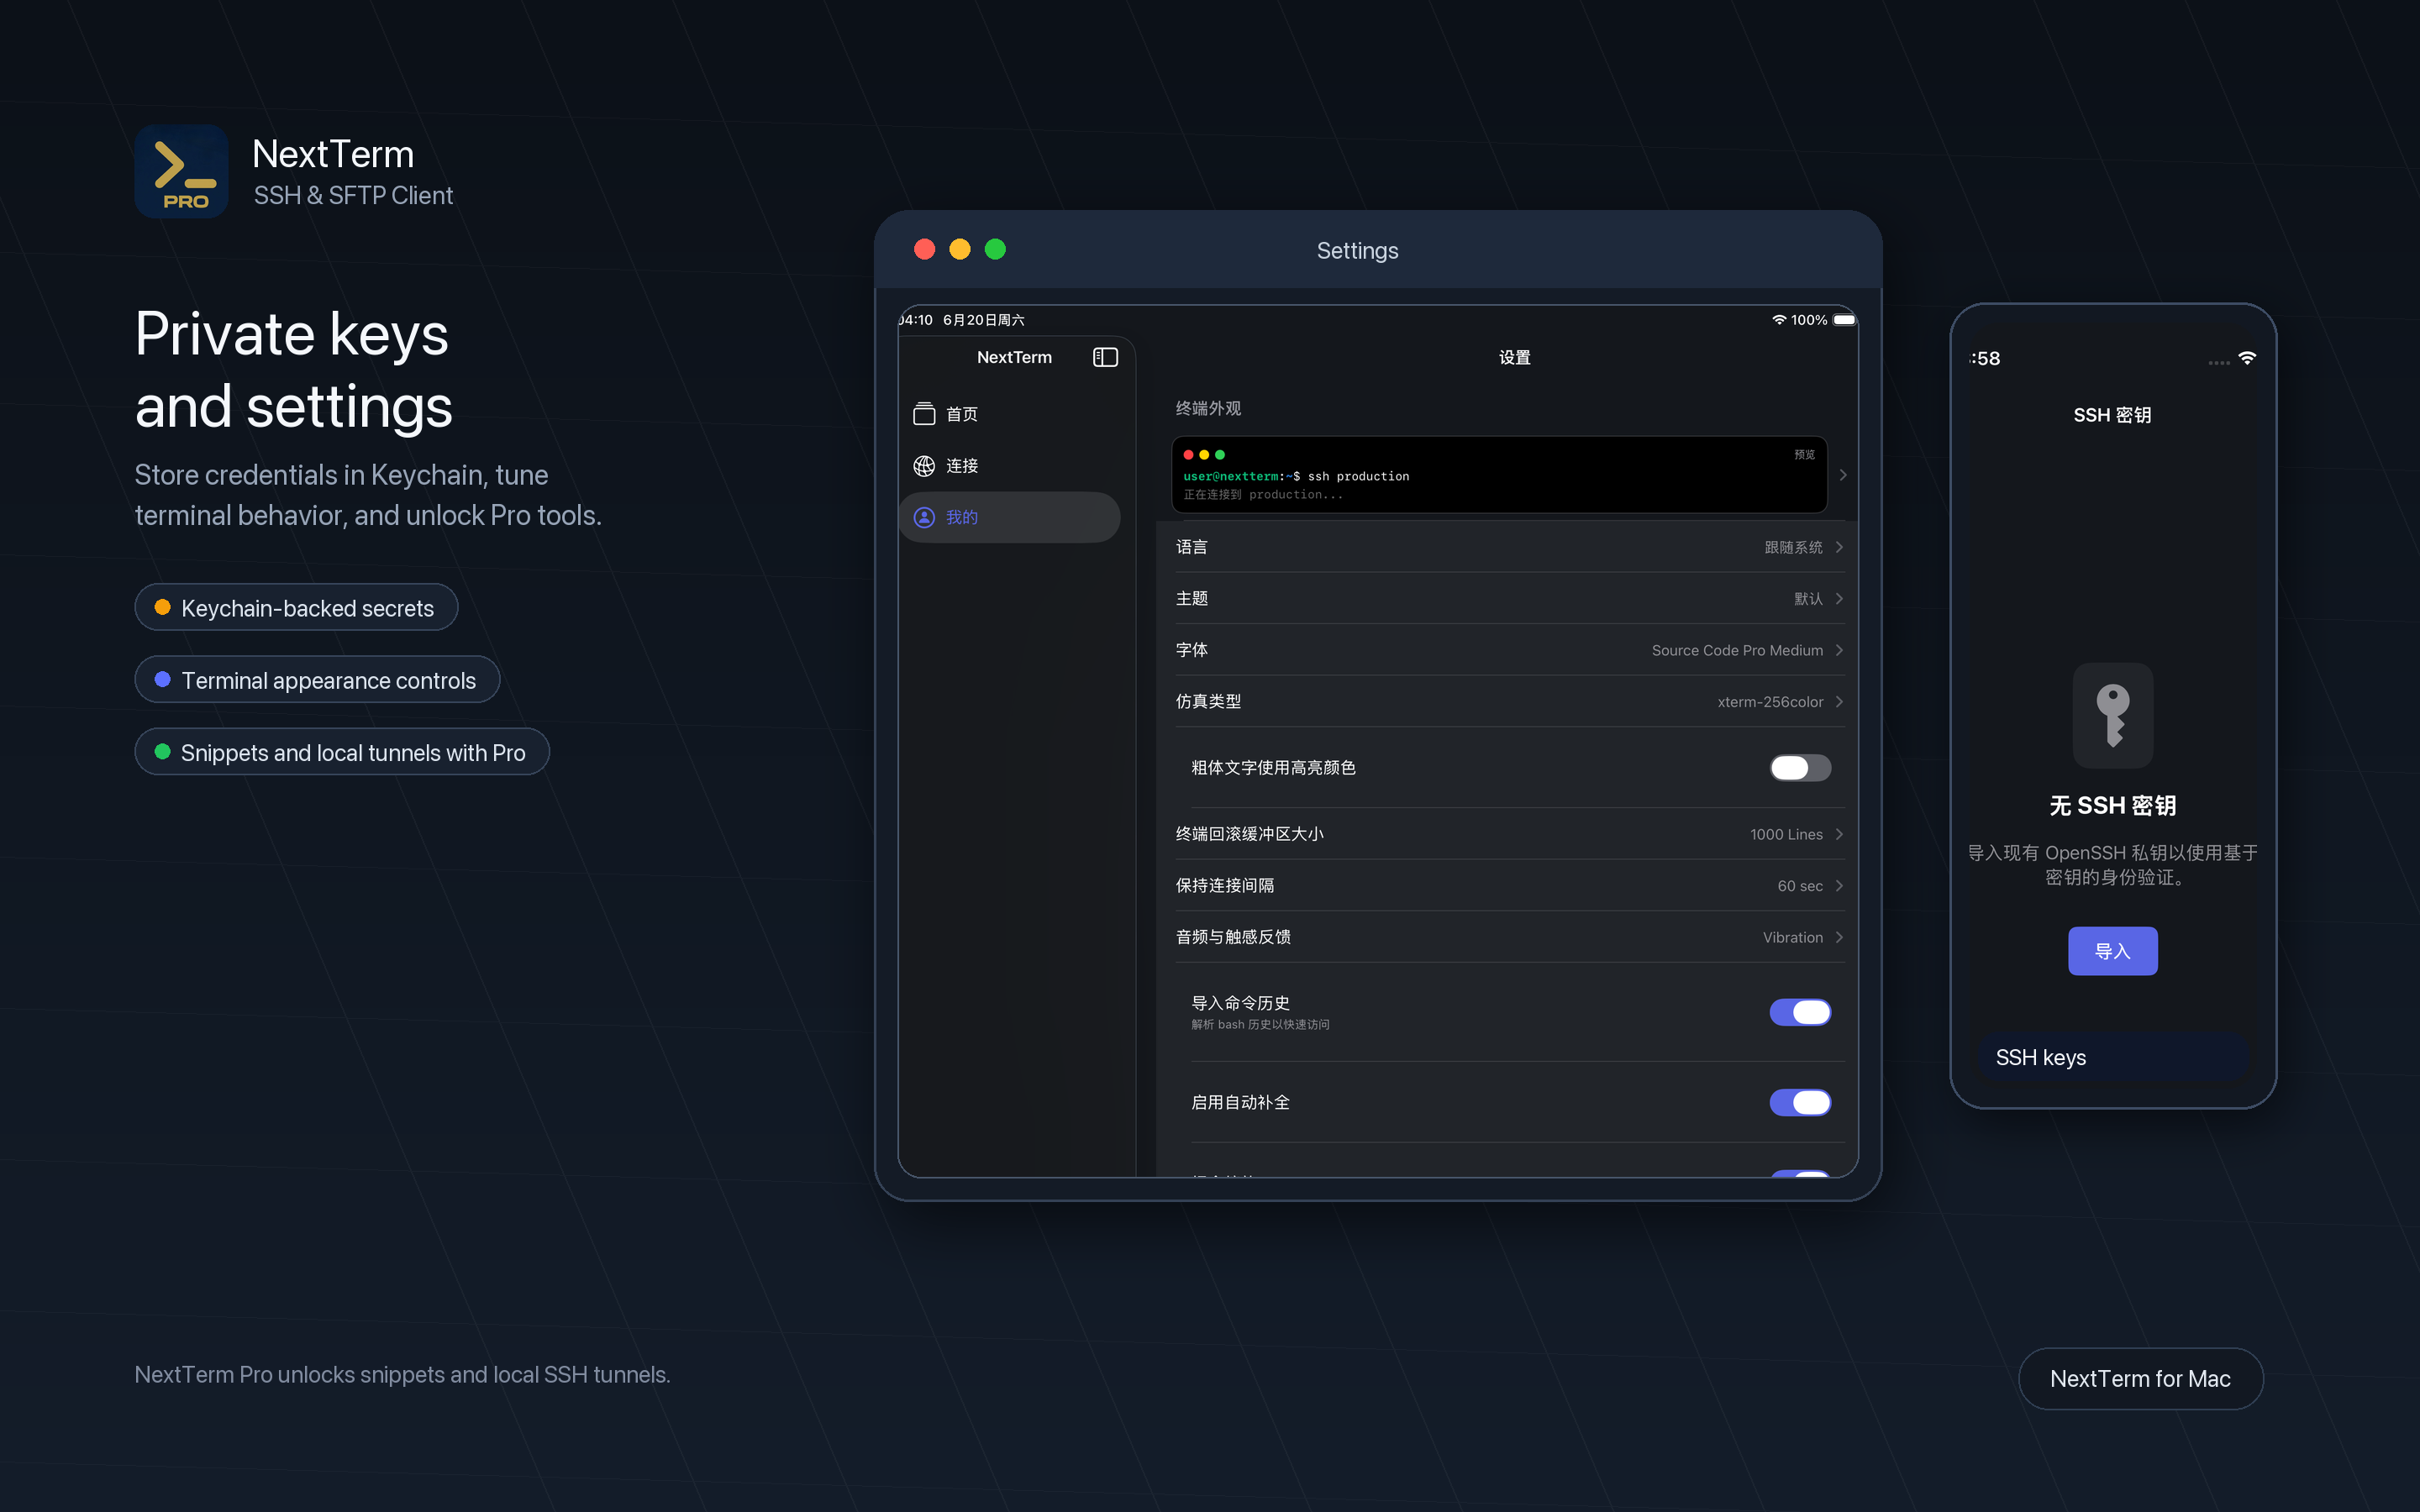Click NextTerm Pro unlocks snippets footer text
2420x1512 pixels.
tap(402, 1374)
